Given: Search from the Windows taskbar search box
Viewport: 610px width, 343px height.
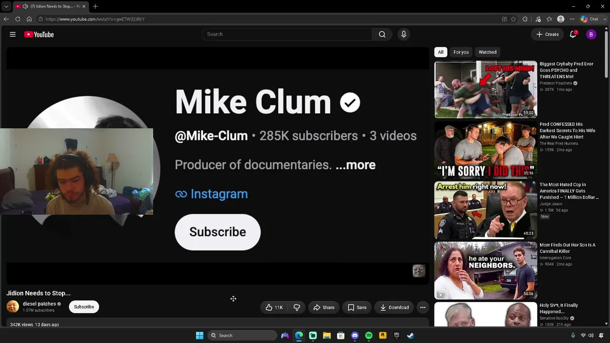Looking at the screenshot, I should click(243, 335).
